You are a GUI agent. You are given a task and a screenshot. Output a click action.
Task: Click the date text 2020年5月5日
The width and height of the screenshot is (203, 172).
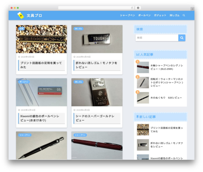click(x=28, y=57)
